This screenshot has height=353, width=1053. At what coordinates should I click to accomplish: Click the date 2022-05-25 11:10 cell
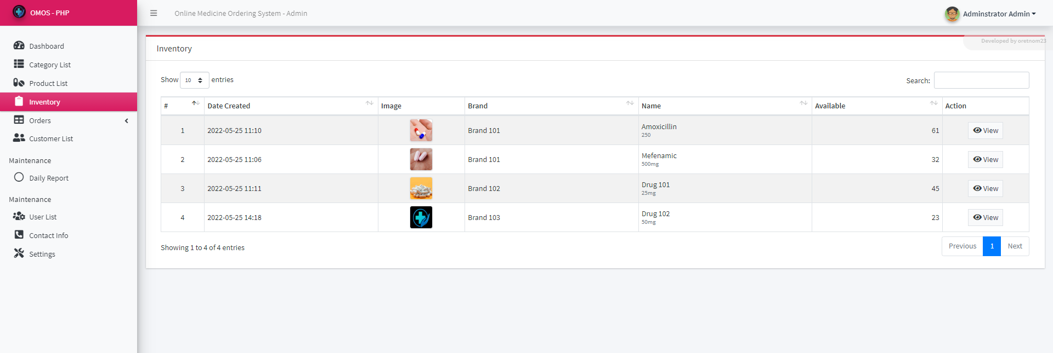[x=291, y=130]
